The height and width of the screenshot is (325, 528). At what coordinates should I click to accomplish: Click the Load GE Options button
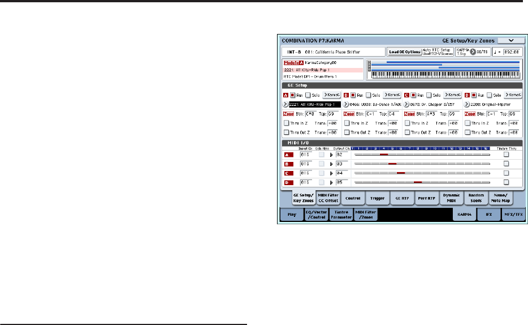coord(404,52)
